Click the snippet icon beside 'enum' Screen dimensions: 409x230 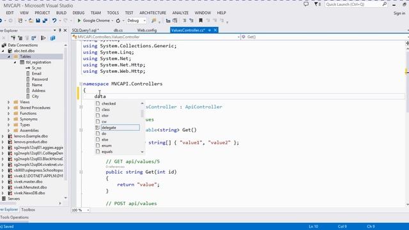[x=98, y=145]
